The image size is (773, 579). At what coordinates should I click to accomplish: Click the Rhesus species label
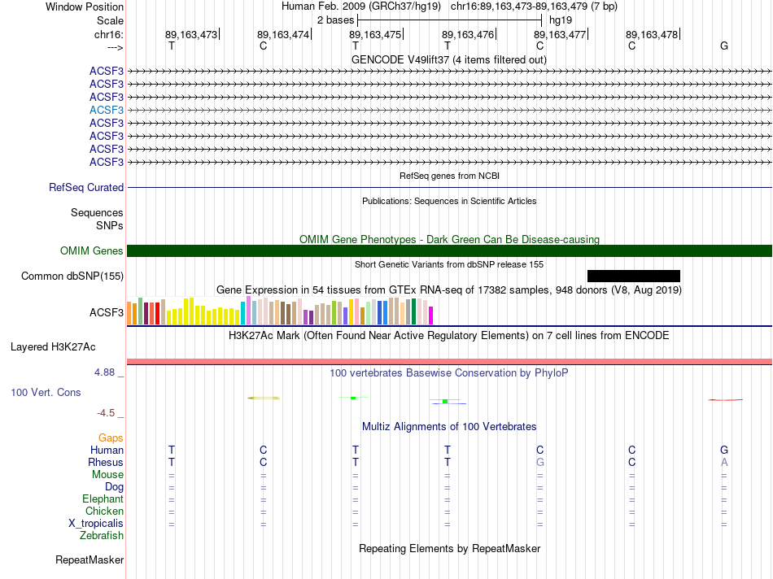click(x=106, y=462)
